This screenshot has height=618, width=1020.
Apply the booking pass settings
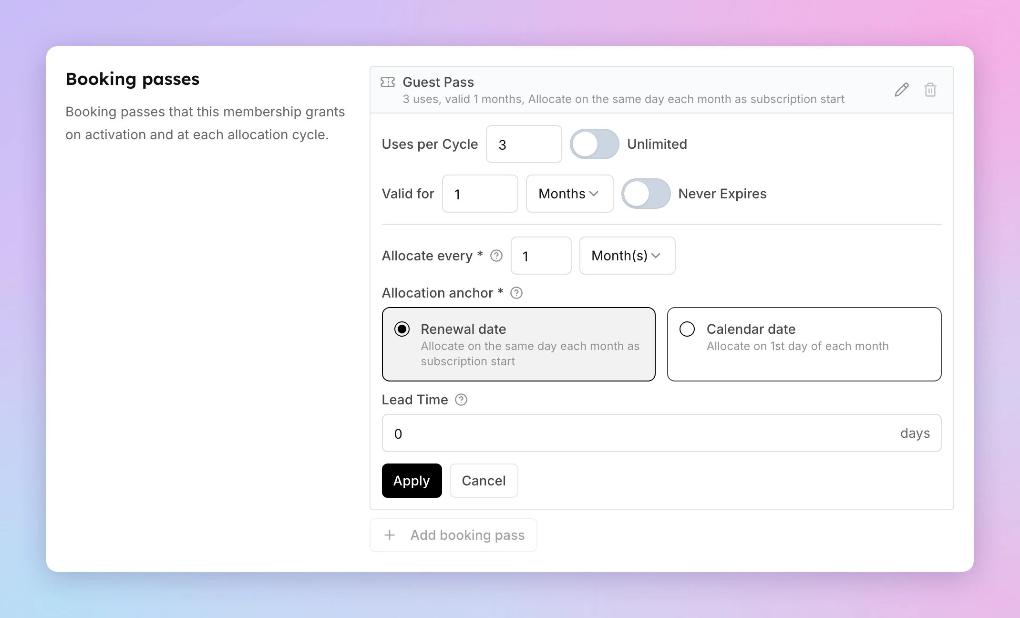coord(412,481)
